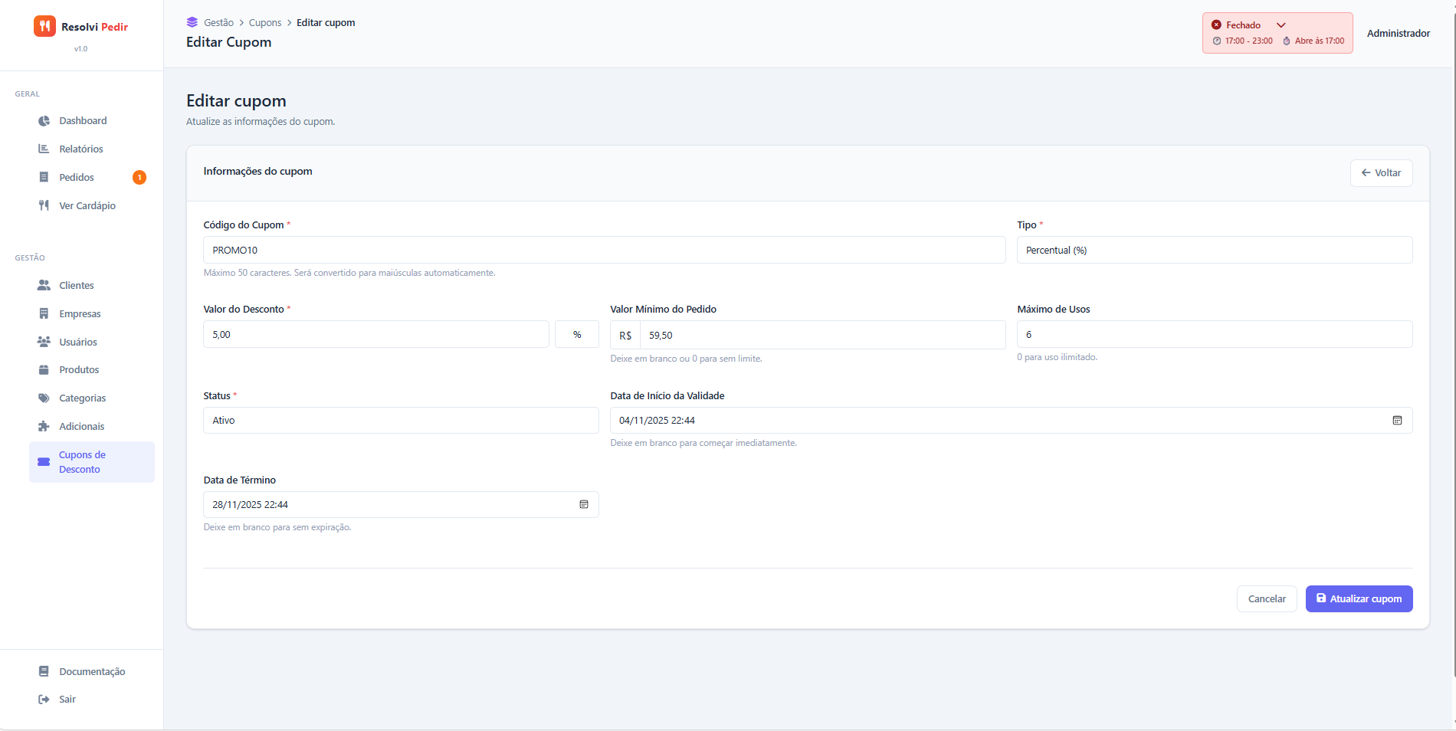
Task: Click the Produtos box icon
Action: point(44,370)
